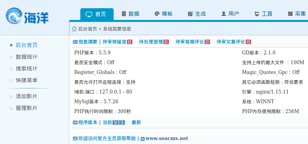Click the 0 badge next to 待审核留言
The image size is (308, 144).
tap(130, 42)
